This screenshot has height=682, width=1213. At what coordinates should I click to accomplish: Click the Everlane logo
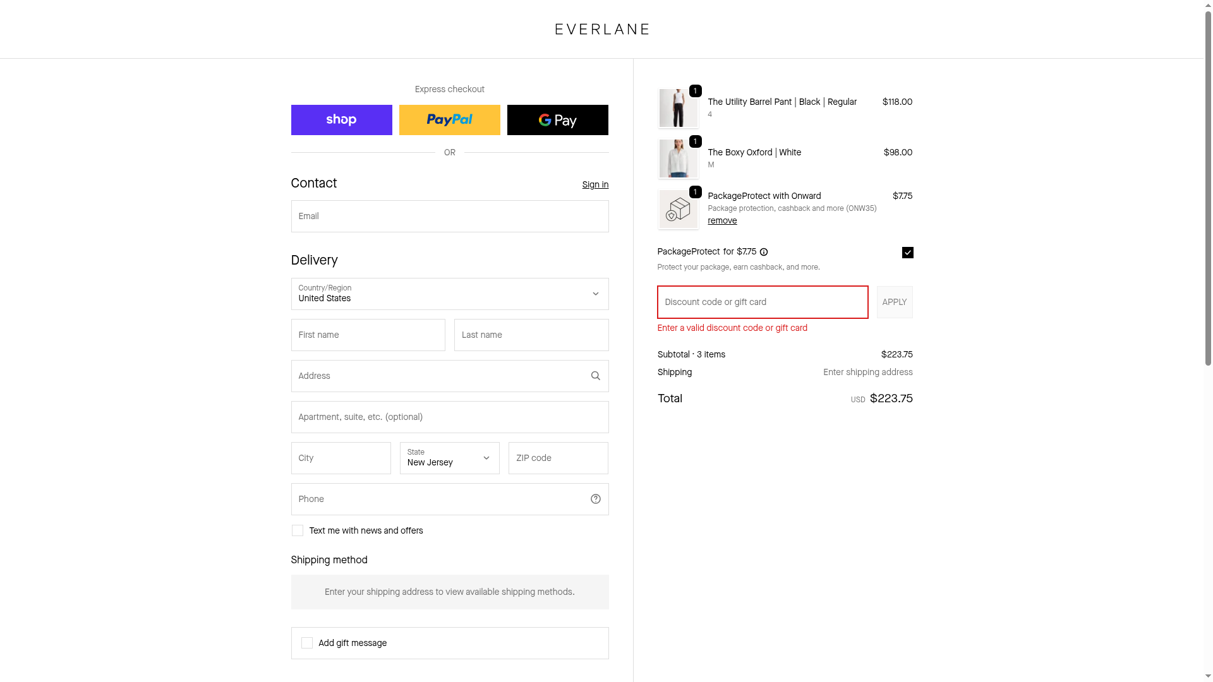(x=601, y=29)
